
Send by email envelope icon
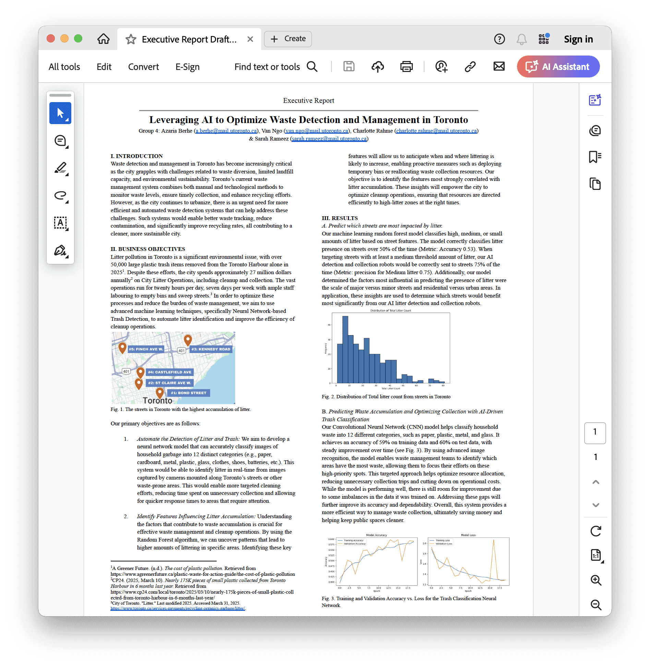point(499,66)
